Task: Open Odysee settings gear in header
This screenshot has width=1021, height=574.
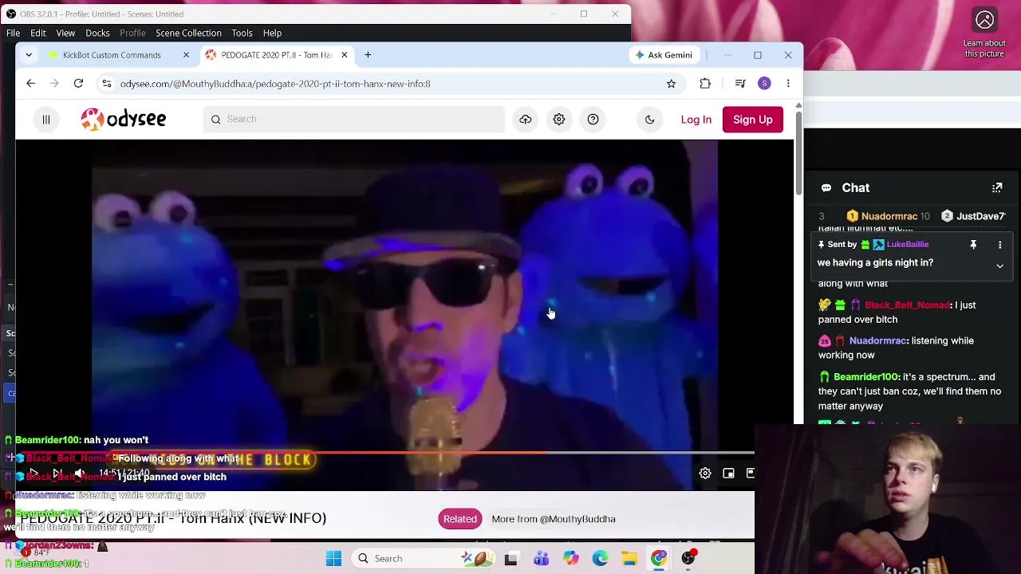Action: click(559, 120)
